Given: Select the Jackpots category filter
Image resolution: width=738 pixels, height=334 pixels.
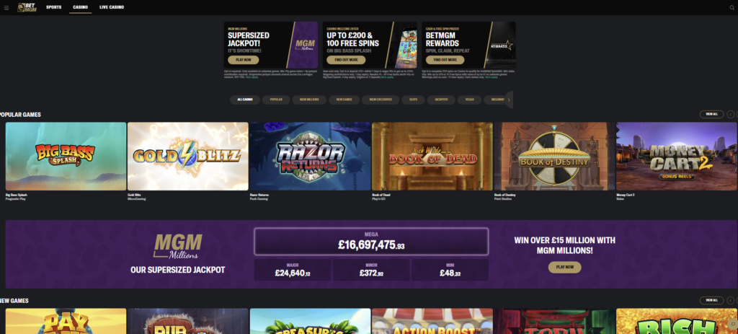Looking at the screenshot, I should tap(441, 100).
